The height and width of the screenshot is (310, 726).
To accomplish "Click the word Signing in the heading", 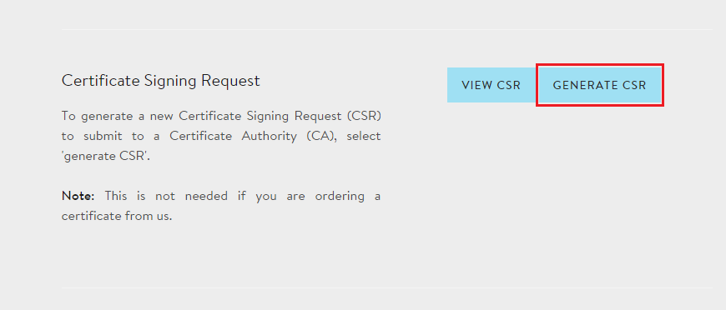I will (170, 81).
